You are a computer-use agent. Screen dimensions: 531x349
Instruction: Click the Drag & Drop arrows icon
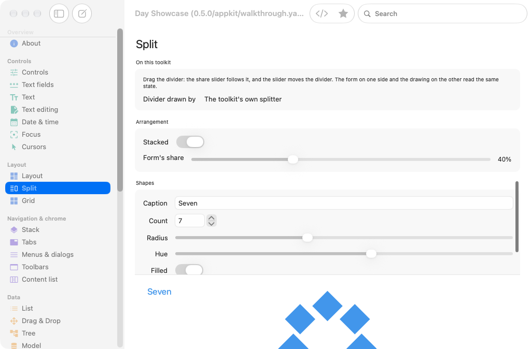point(14,321)
